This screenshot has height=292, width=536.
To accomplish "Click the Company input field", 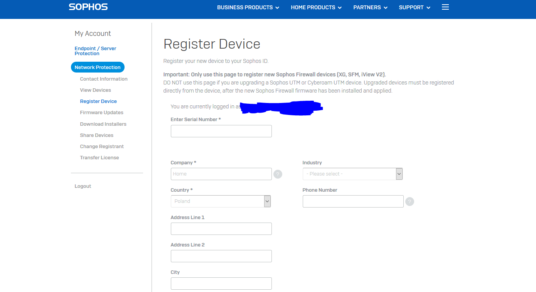I will tap(221, 174).
